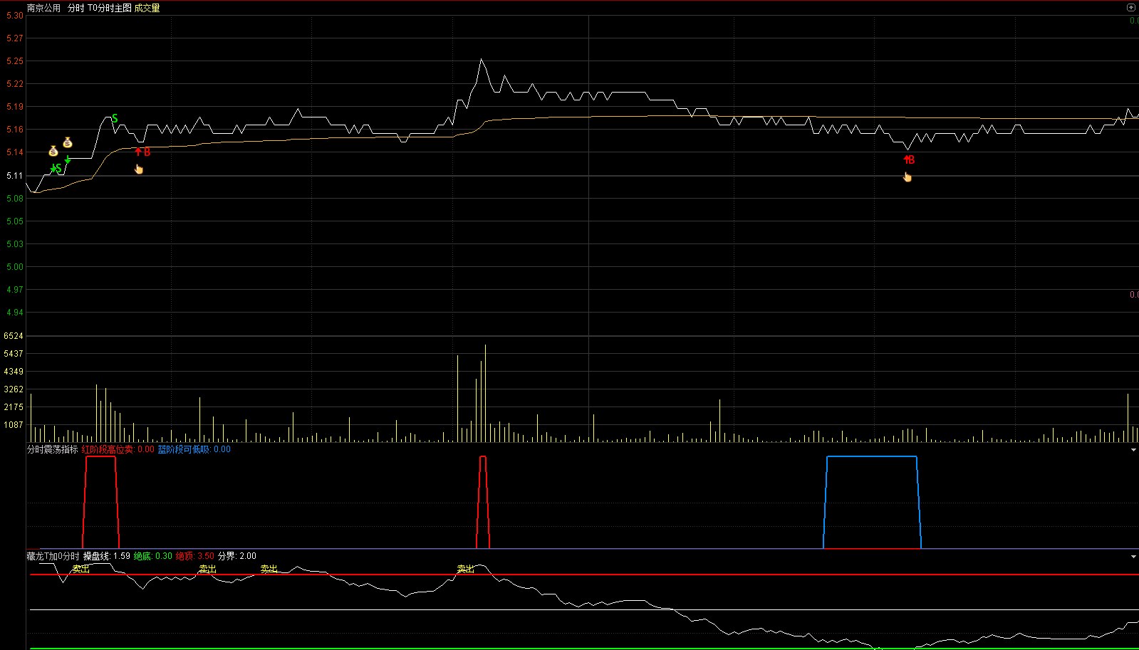Click the 操盘线: 1.59 readout

point(107,556)
